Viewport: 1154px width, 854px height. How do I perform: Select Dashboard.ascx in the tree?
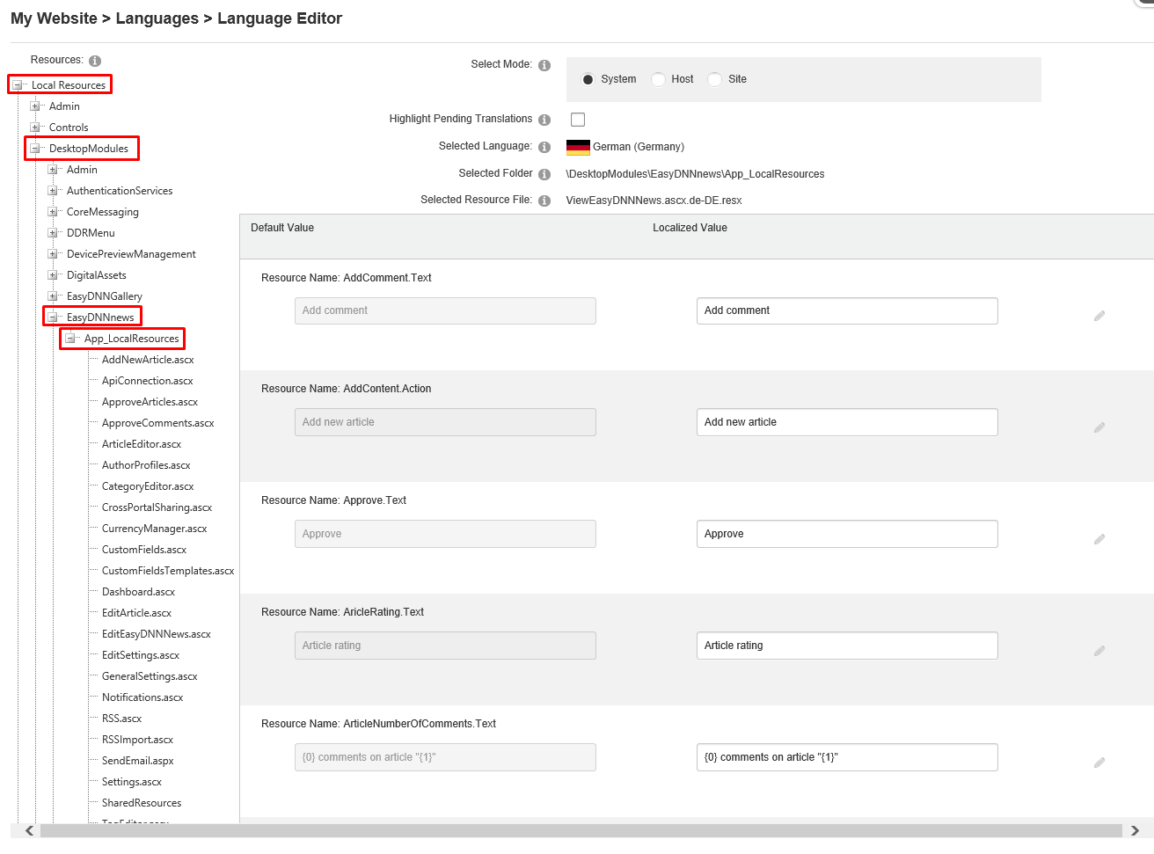138,592
